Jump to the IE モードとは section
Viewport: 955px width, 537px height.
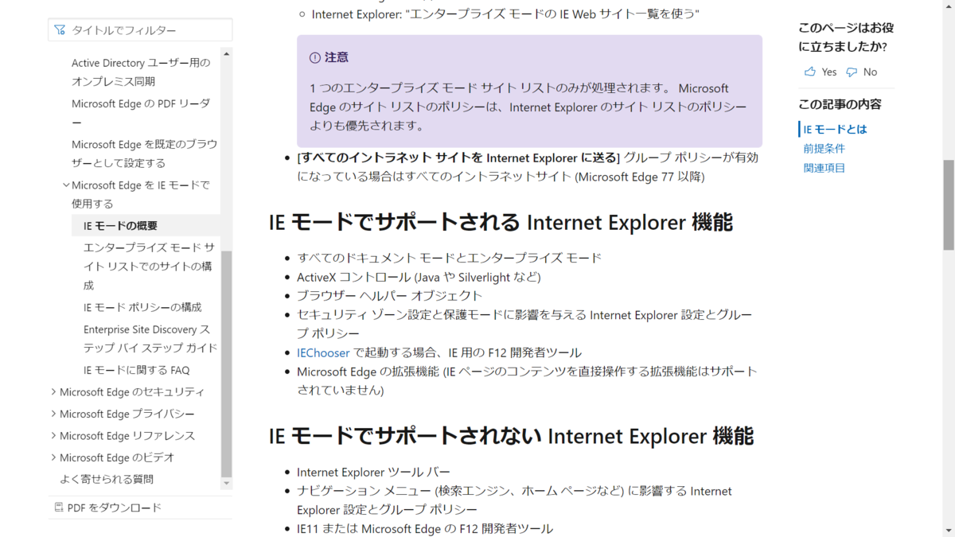tap(835, 129)
